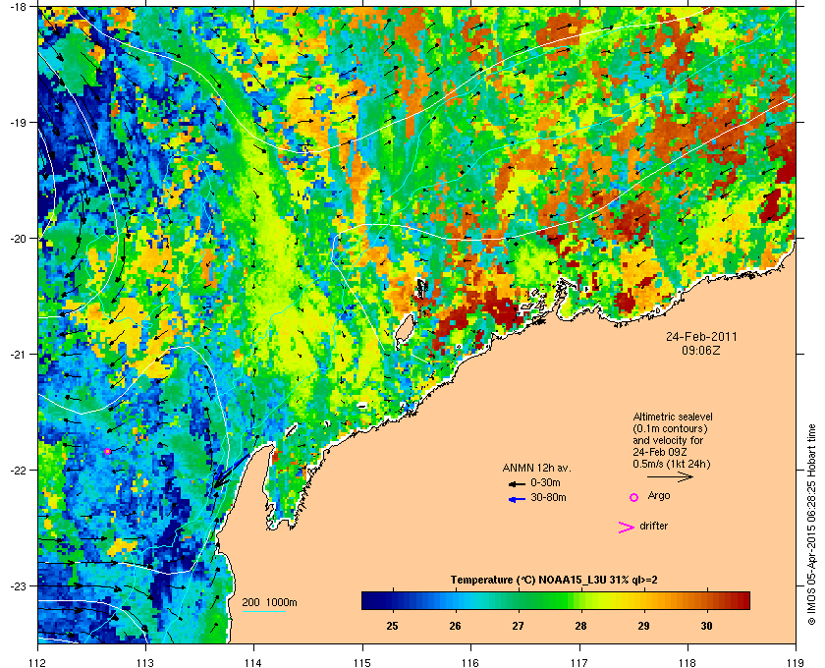Click the magenta Argo circle in the legend
825x668 pixels.
point(634,497)
